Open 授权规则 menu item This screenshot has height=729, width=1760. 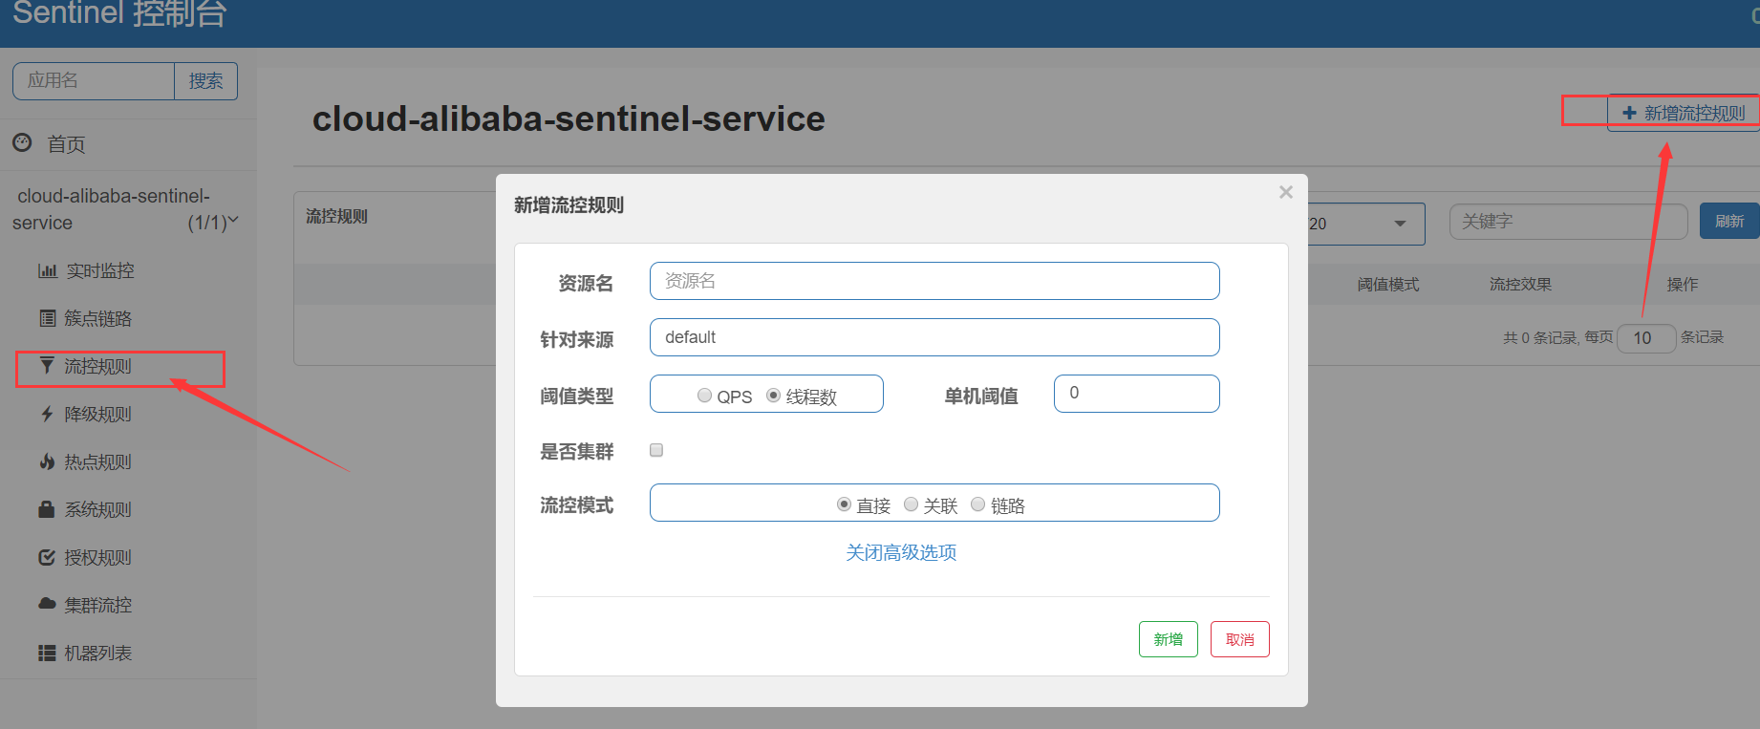[x=97, y=557]
